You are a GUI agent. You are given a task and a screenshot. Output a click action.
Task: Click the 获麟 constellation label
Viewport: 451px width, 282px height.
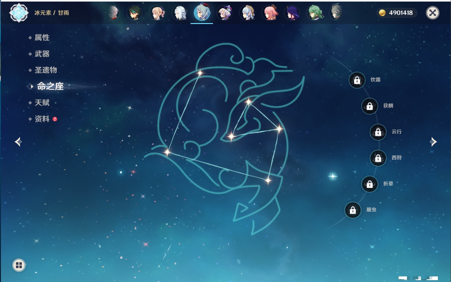click(x=388, y=106)
